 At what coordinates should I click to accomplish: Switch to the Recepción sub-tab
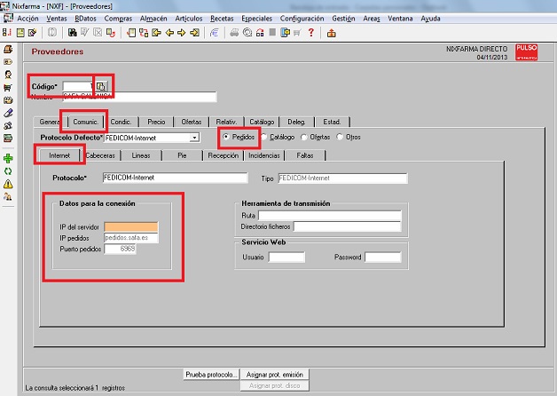[x=224, y=155]
